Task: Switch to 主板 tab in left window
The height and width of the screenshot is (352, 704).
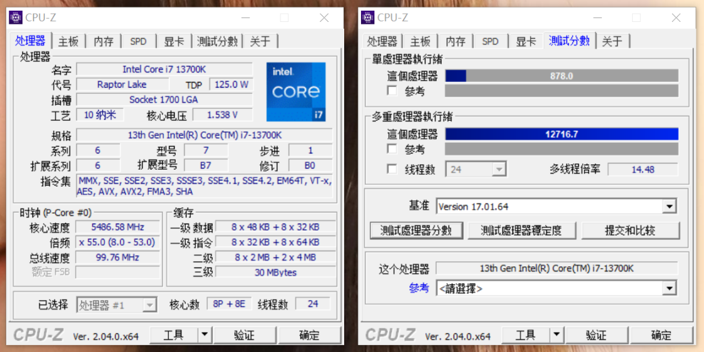Action: [x=68, y=42]
